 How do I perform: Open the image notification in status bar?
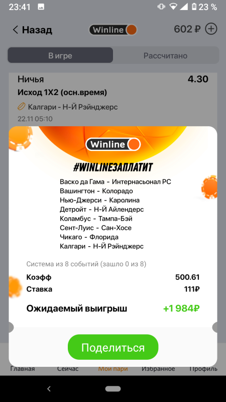[41, 7]
